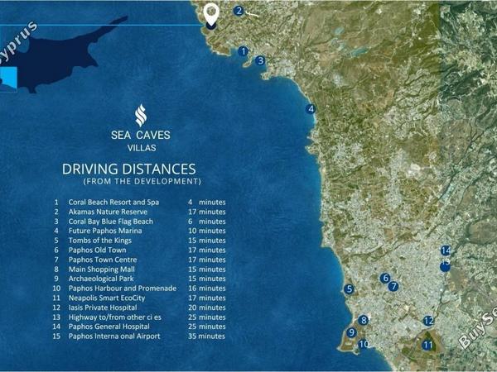Click map marker number 10

pyautogui.click(x=364, y=344)
